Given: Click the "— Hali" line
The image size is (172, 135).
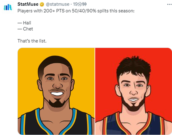Looking at the screenshot, I should point(24,23).
